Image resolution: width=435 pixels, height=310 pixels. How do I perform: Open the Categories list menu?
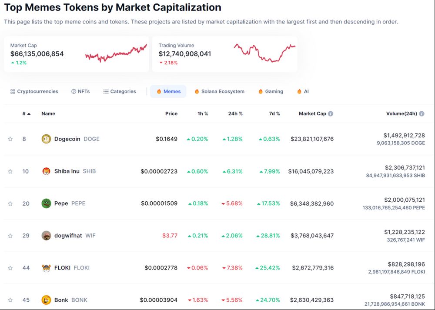119,92
